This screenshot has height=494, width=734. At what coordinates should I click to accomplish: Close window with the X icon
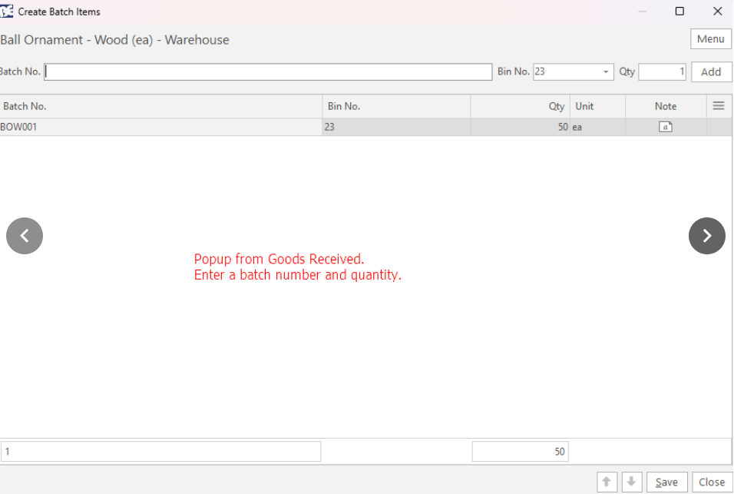[718, 12]
